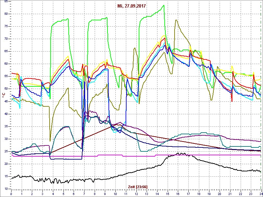Click hour 14 on the time axis

(x=157, y=193)
